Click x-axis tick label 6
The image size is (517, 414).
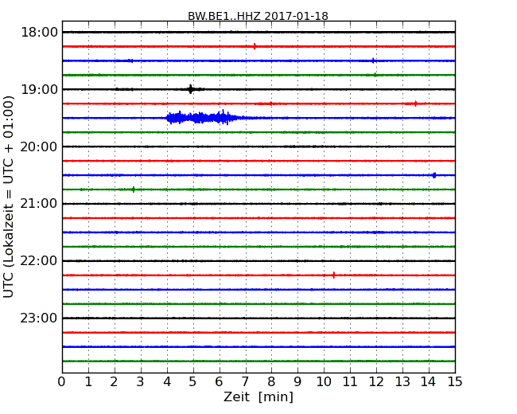(x=220, y=382)
